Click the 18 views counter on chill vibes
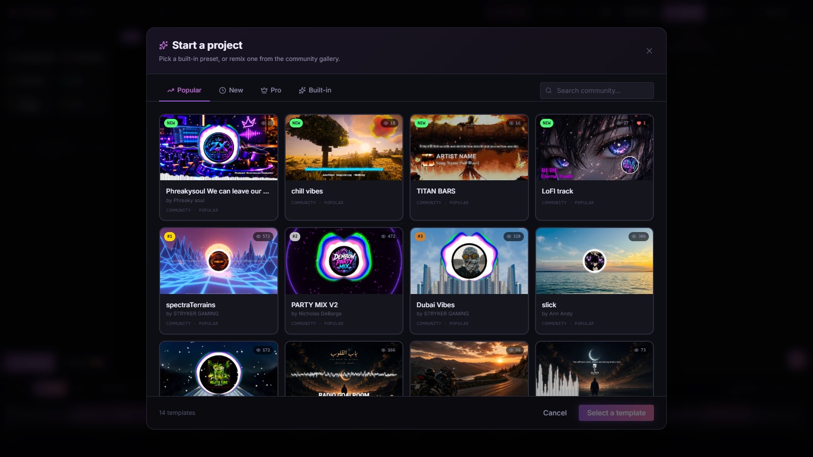The height and width of the screenshot is (457, 813). [390, 123]
